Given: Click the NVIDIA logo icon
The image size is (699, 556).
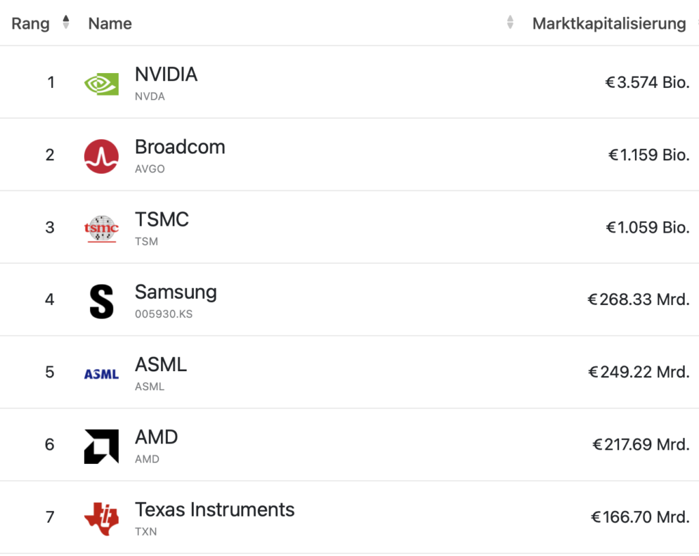Looking at the screenshot, I should coord(101,84).
